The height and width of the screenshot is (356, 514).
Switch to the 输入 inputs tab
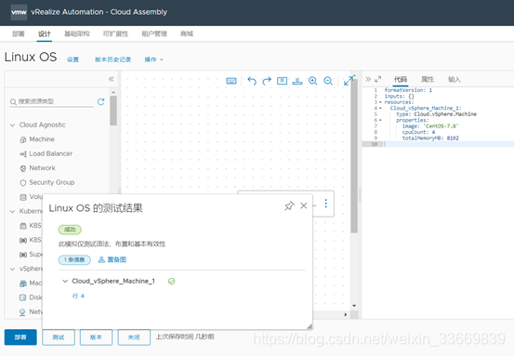pyautogui.click(x=454, y=79)
